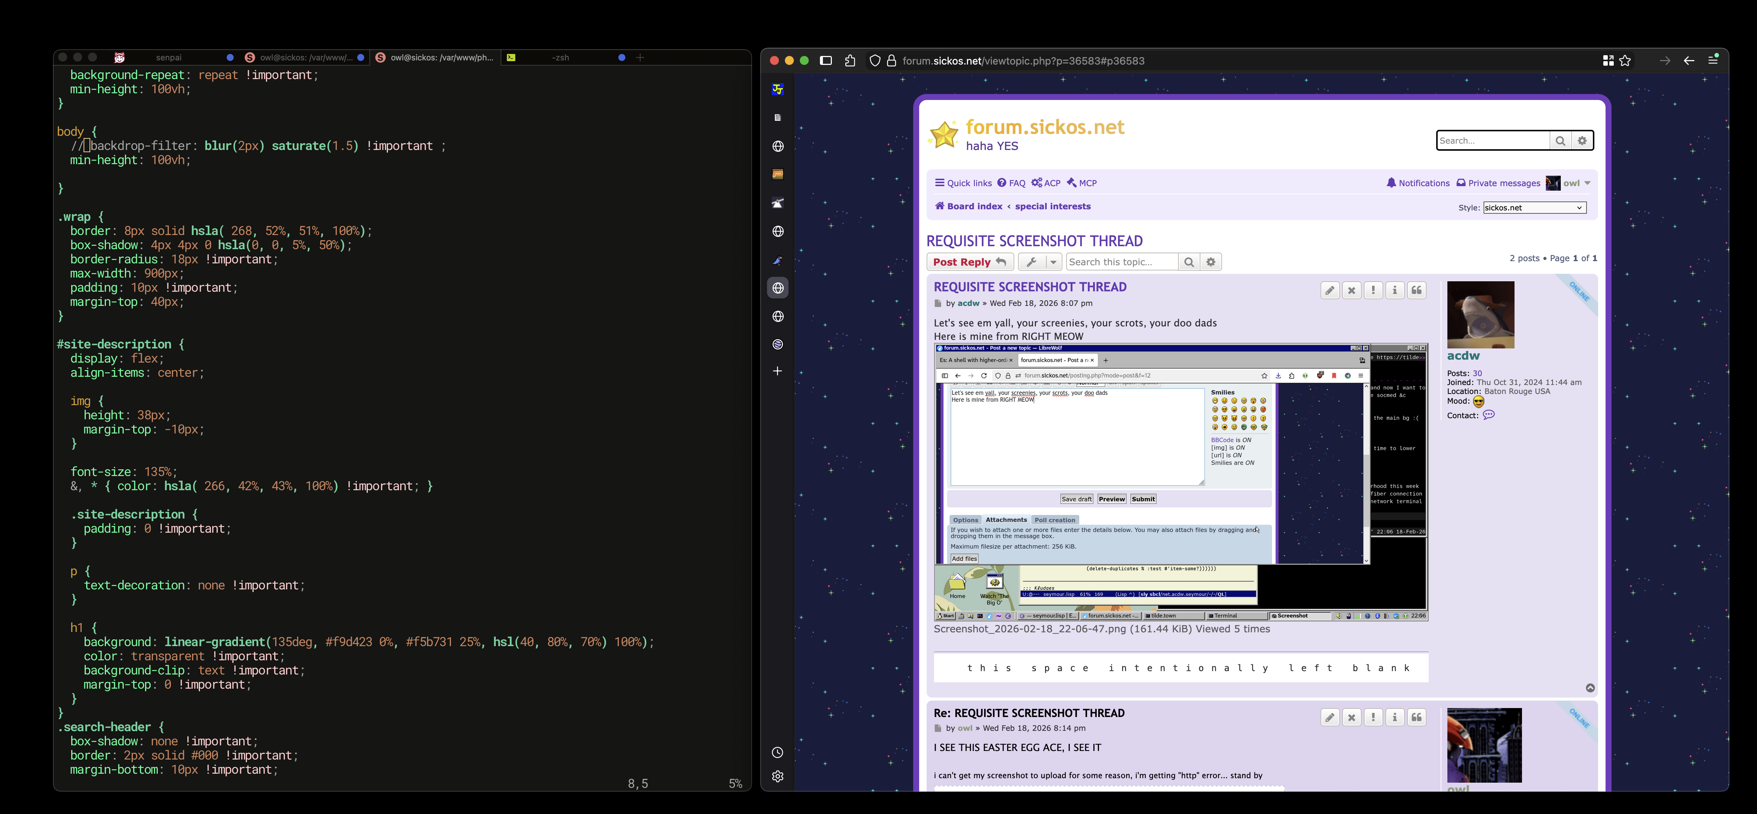Viewport: 1757px width, 814px height.
Task: Open the Quick links menu
Action: point(963,183)
